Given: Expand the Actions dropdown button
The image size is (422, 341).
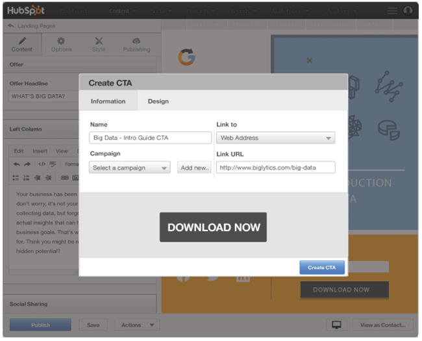Looking at the screenshot, I should pyautogui.click(x=137, y=325).
